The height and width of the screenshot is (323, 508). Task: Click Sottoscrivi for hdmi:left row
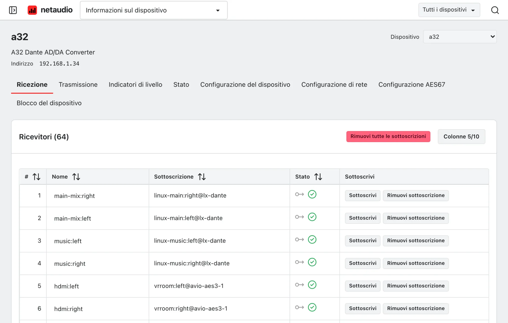[362, 286]
